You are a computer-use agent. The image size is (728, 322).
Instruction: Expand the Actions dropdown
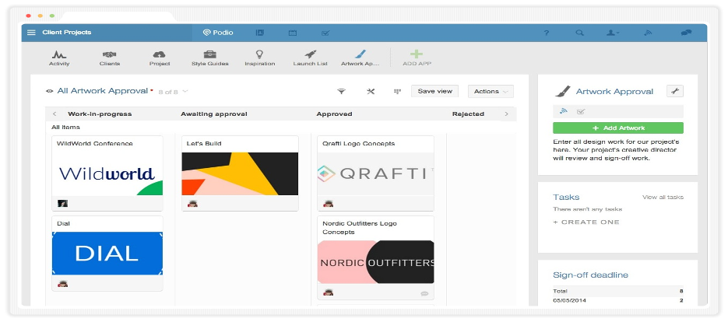[491, 92]
